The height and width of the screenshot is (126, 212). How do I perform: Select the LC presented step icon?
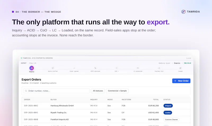point(138,68)
